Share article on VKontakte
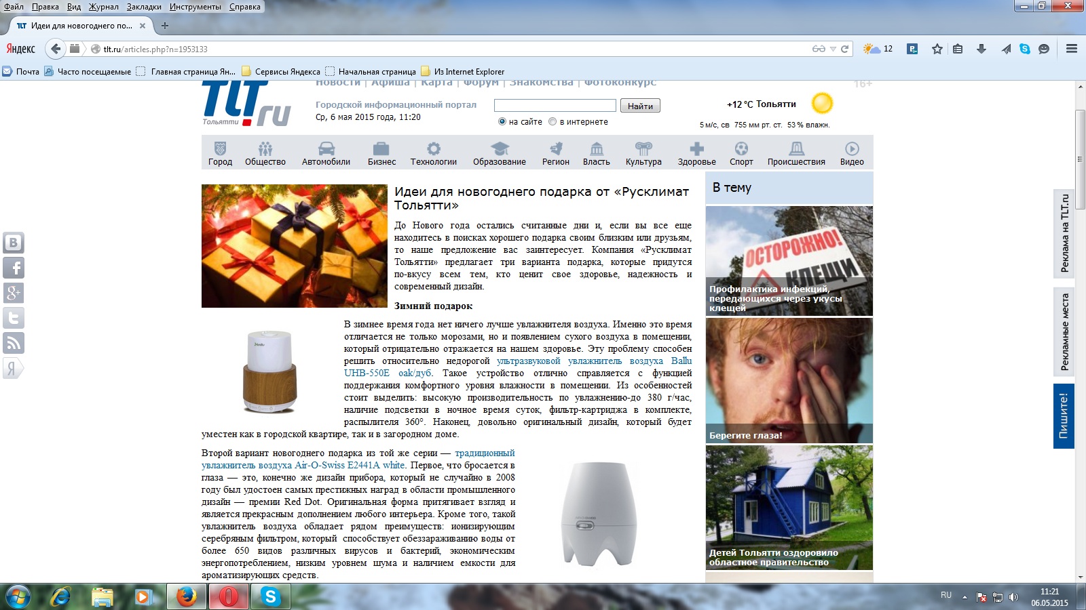Image resolution: width=1086 pixels, height=610 pixels. tap(14, 243)
